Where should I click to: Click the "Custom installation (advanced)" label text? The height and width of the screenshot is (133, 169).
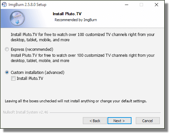pos(37,73)
